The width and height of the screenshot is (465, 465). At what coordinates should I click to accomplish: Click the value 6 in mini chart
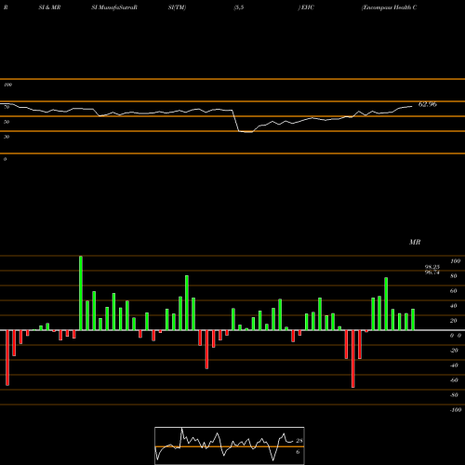(x=298, y=452)
